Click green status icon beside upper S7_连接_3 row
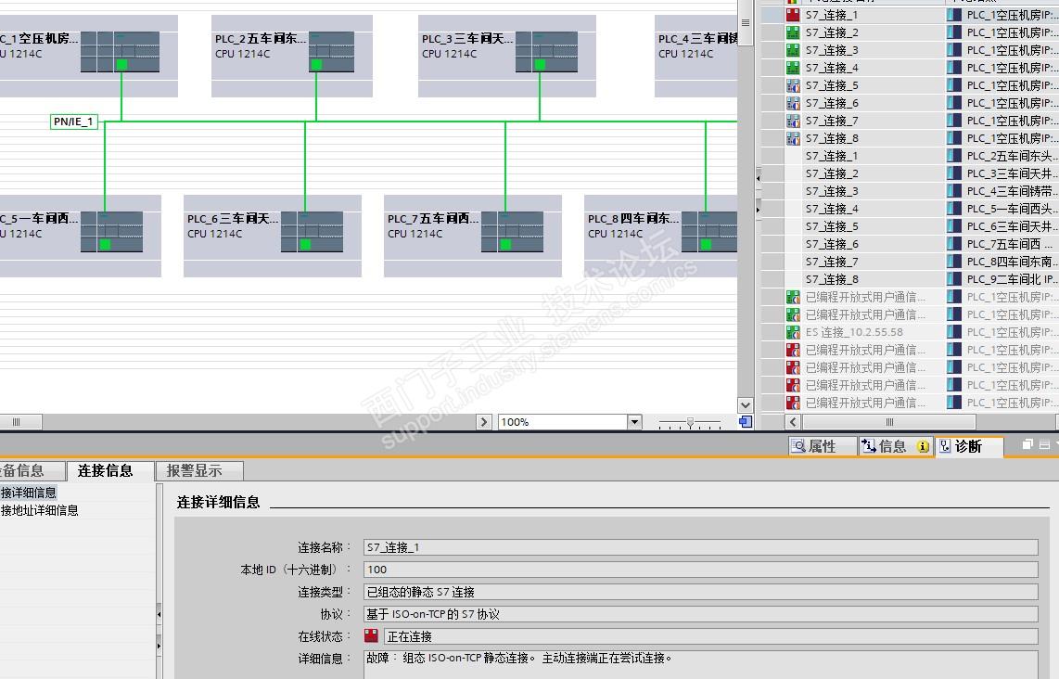This screenshot has width=1059, height=679. click(793, 50)
